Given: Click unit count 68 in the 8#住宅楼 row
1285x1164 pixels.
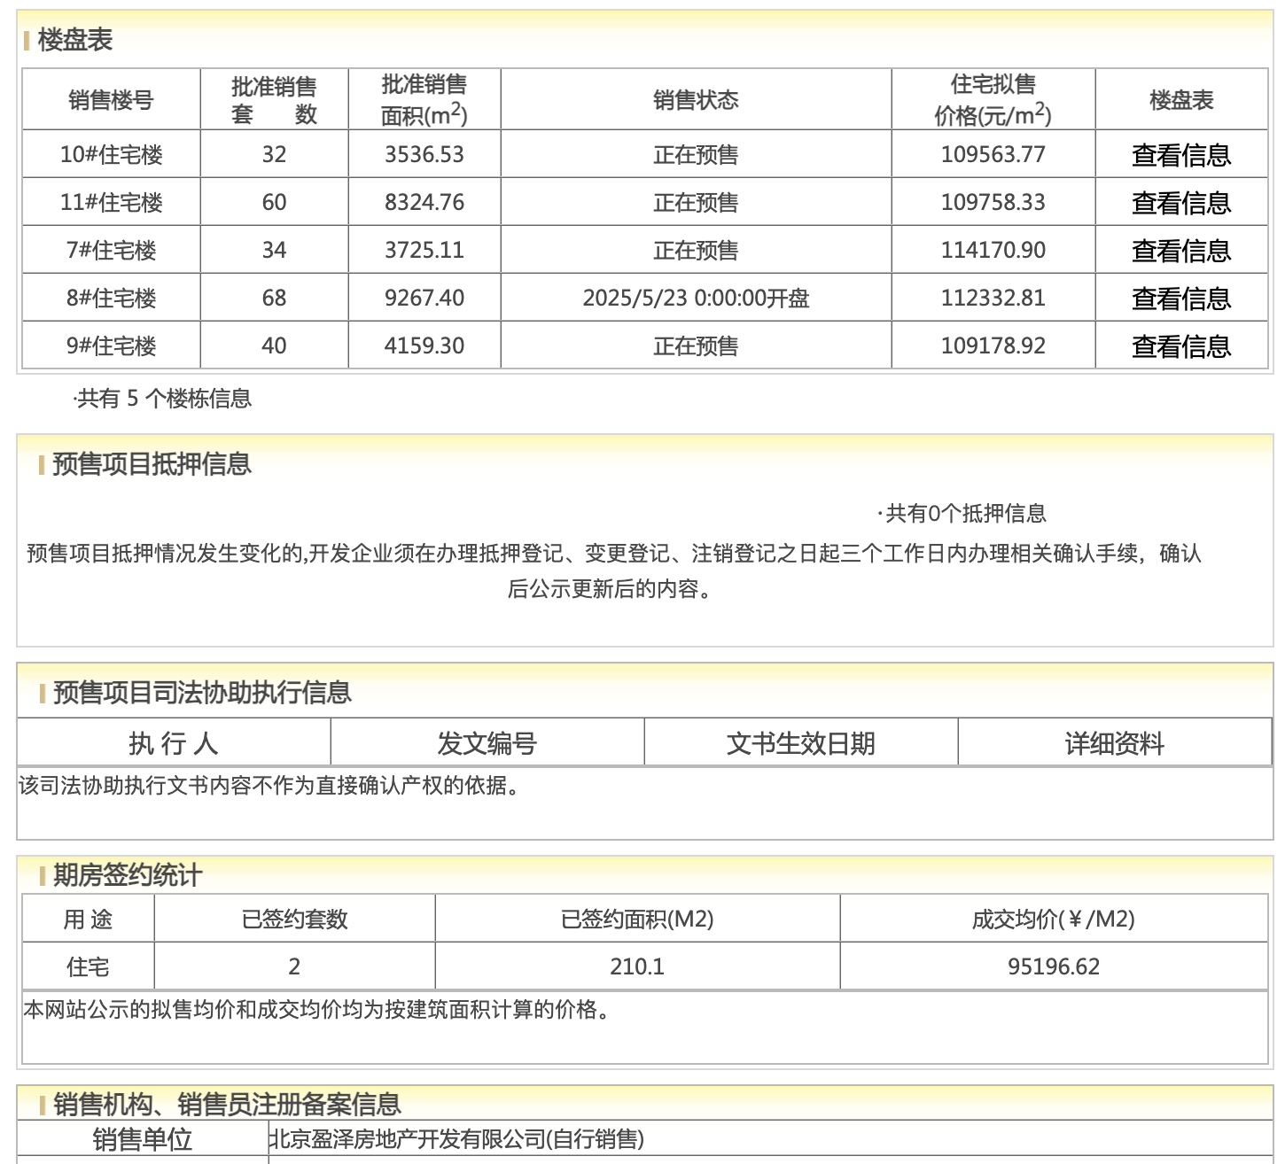Looking at the screenshot, I should coord(275,298).
